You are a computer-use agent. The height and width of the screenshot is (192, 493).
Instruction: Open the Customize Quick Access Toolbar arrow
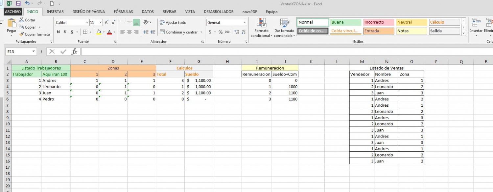pyautogui.click(x=59, y=4)
